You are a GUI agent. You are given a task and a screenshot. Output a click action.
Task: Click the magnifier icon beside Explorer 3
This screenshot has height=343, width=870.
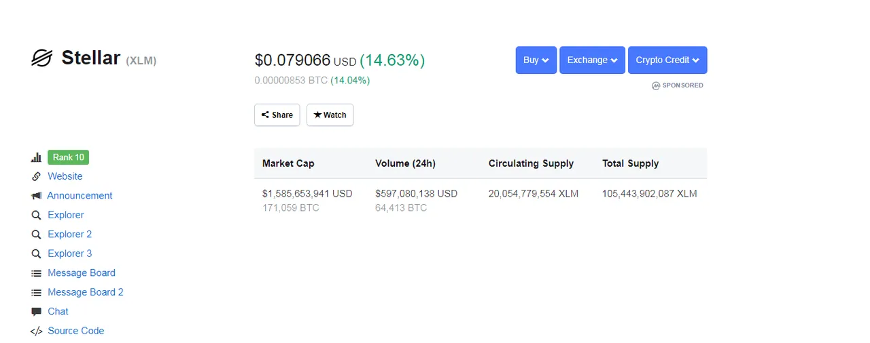pos(36,254)
